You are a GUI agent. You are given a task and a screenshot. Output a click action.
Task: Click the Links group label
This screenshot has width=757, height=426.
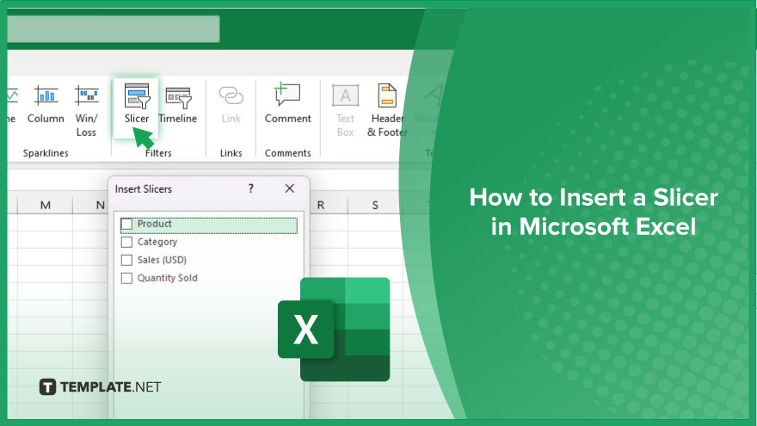[231, 153]
